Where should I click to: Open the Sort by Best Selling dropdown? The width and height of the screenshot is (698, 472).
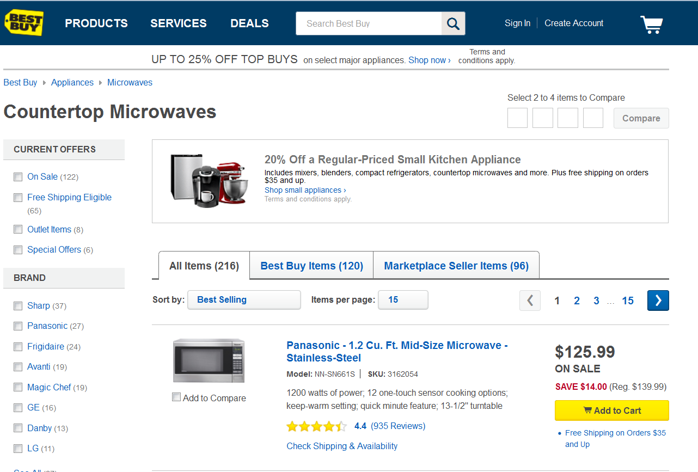(244, 300)
